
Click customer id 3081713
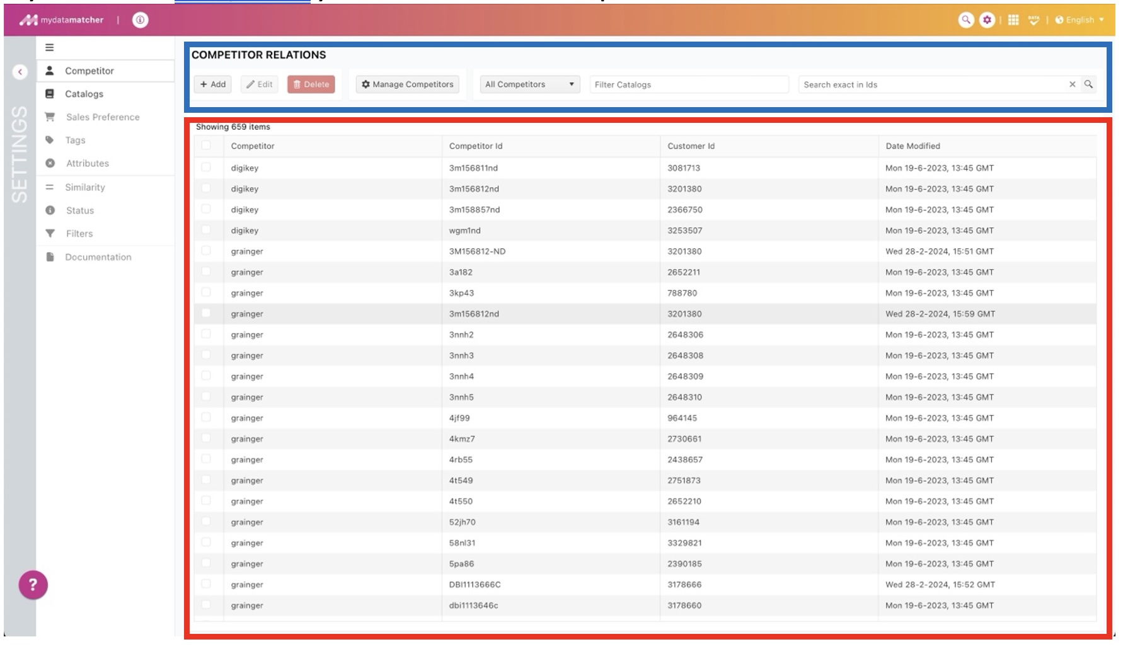(x=684, y=168)
